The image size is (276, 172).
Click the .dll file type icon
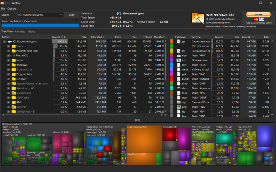point(179,51)
